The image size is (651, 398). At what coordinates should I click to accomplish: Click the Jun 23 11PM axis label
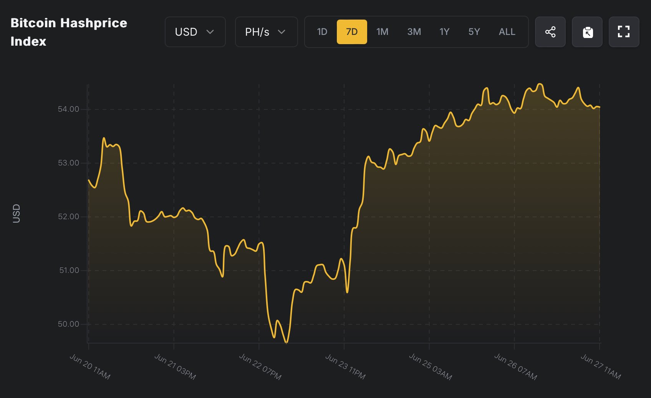pyautogui.click(x=345, y=367)
